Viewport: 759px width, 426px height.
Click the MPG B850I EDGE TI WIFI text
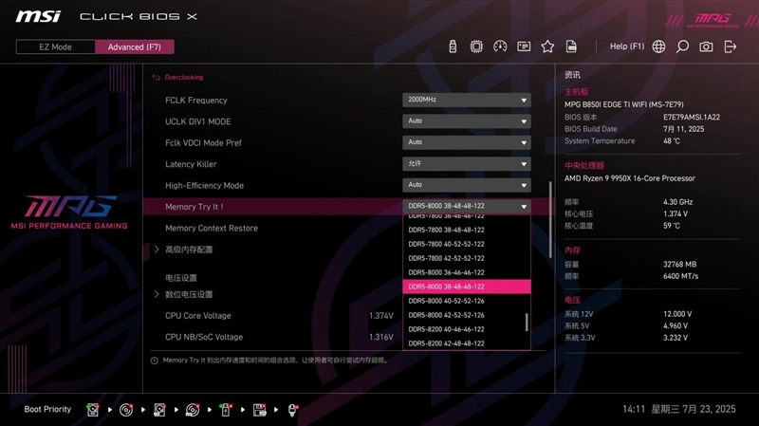pos(624,104)
